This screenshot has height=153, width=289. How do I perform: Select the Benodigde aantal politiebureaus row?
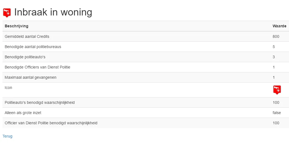click(x=146, y=47)
